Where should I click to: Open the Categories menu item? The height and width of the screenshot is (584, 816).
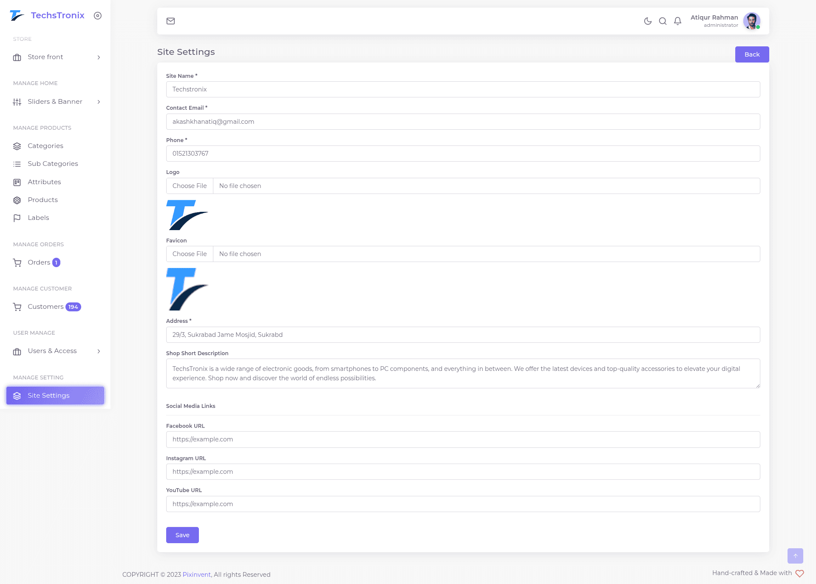pyautogui.click(x=45, y=146)
